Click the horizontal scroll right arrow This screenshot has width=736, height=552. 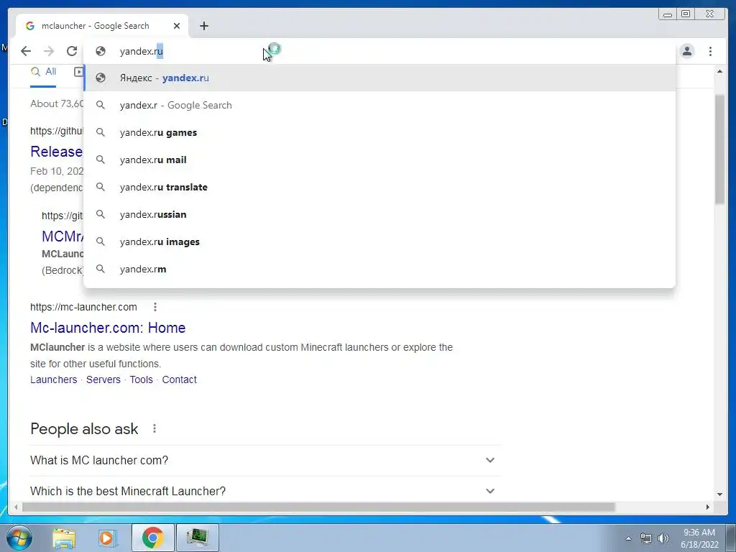tap(707, 507)
